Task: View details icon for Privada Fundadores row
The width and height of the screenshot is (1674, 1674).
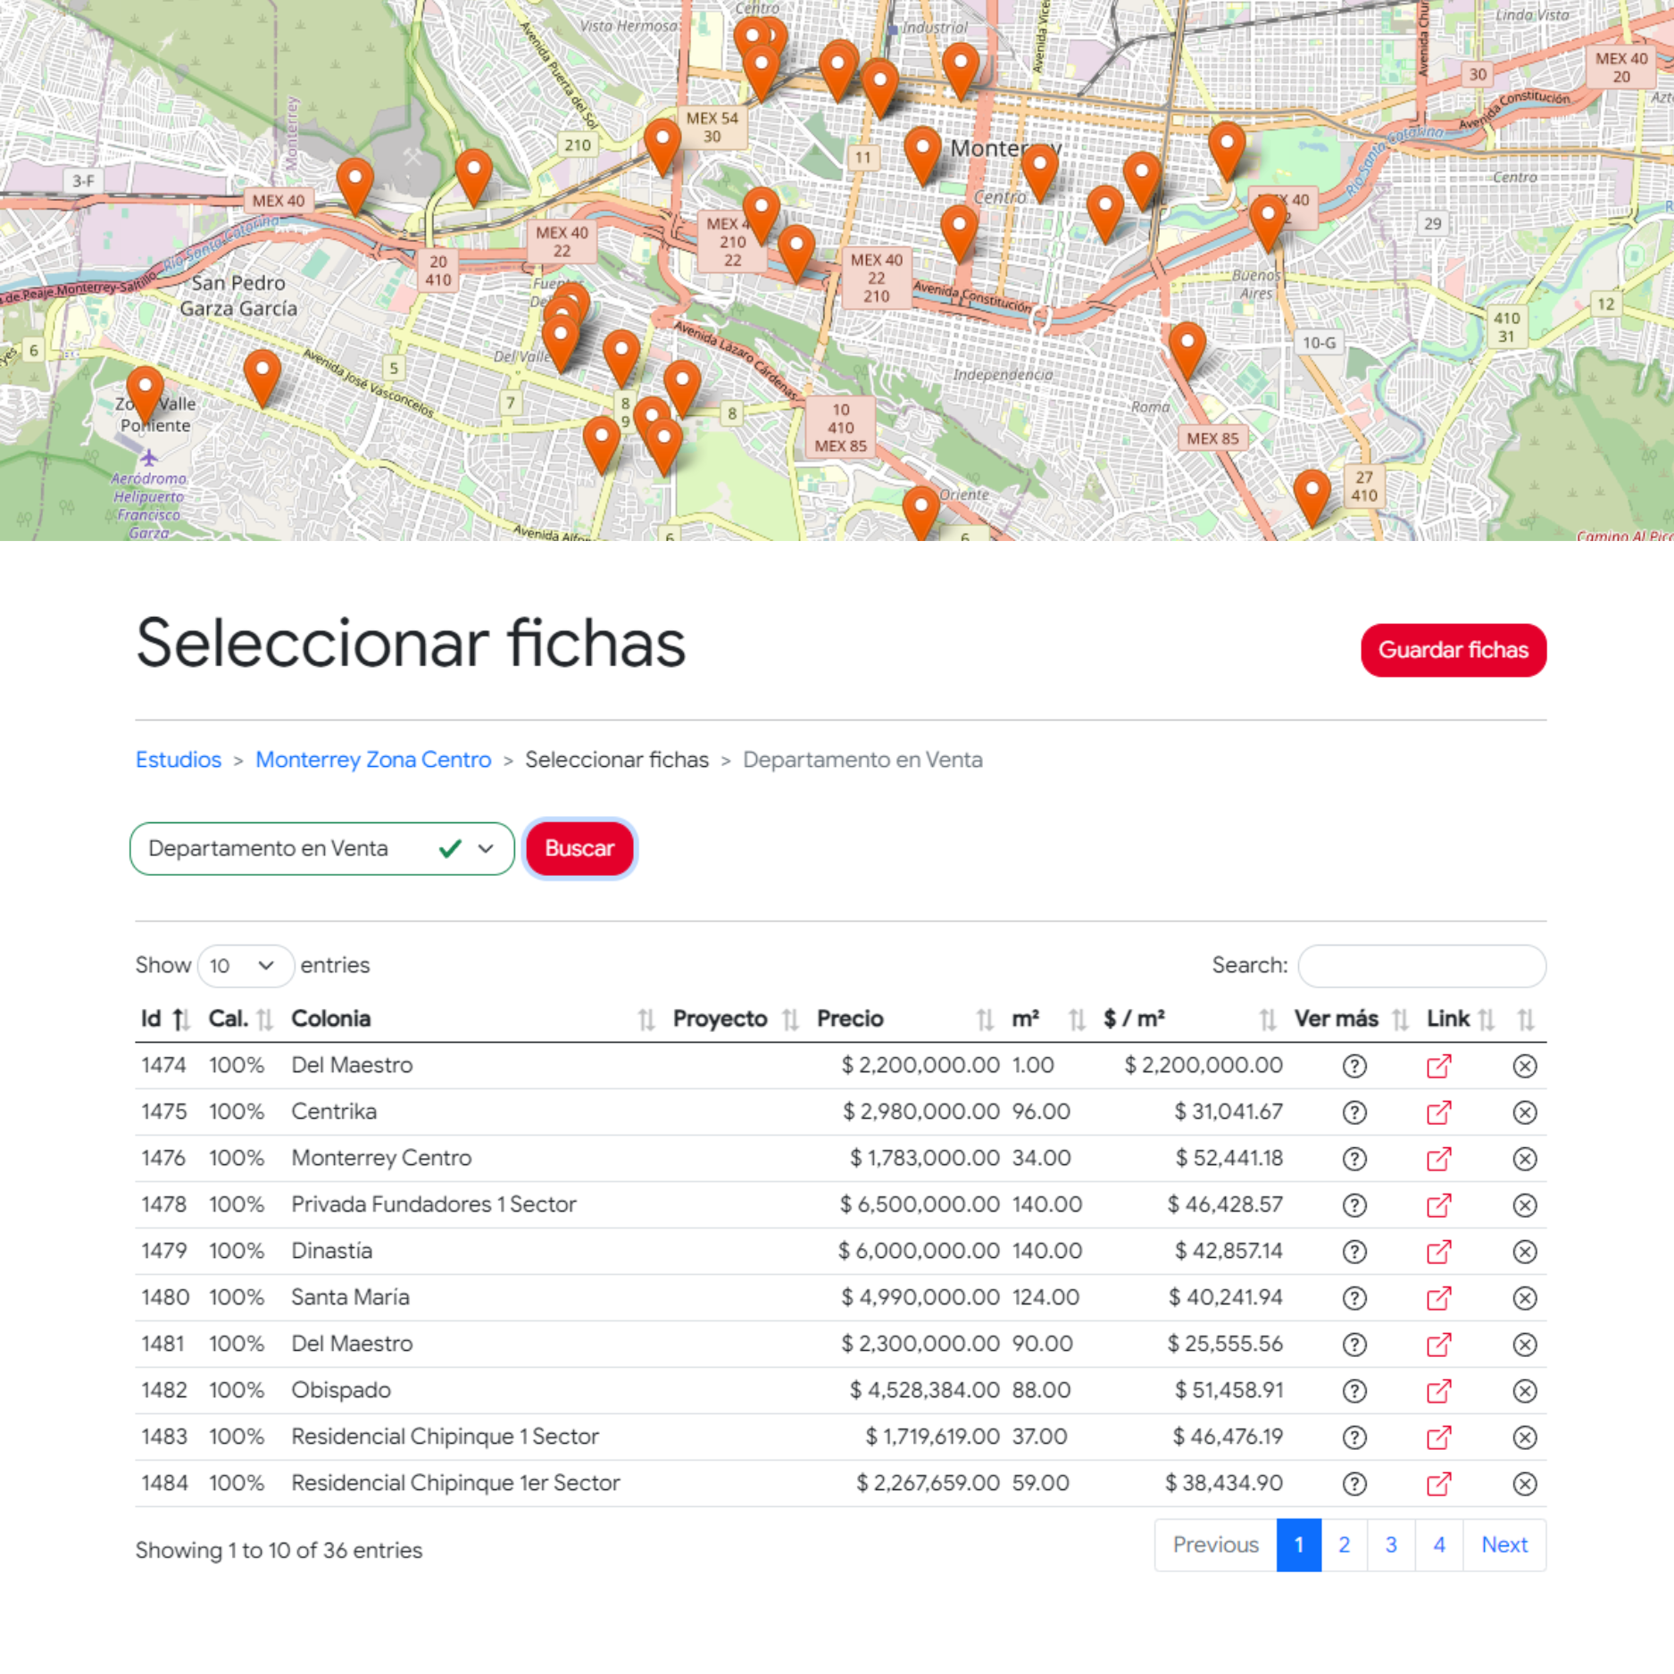Action: pyautogui.click(x=1353, y=1205)
